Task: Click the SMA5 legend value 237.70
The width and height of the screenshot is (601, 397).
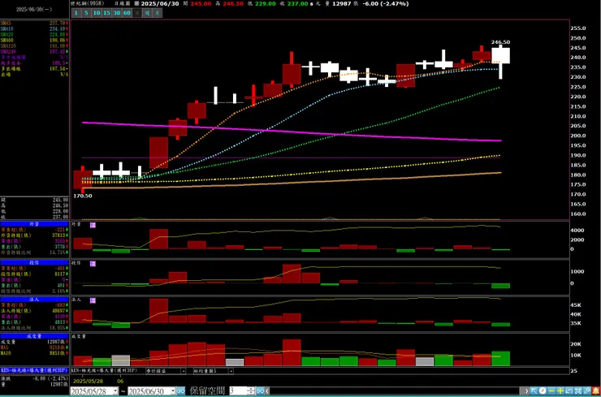Action: [58, 23]
